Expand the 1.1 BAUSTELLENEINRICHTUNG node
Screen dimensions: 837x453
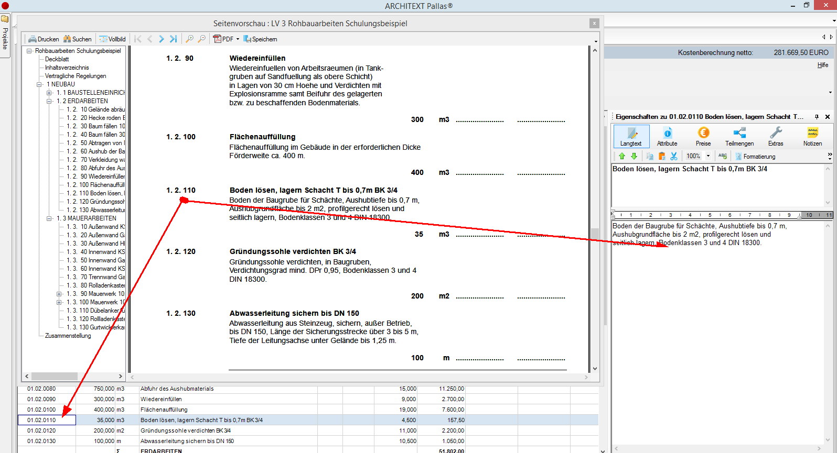tap(49, 93)
